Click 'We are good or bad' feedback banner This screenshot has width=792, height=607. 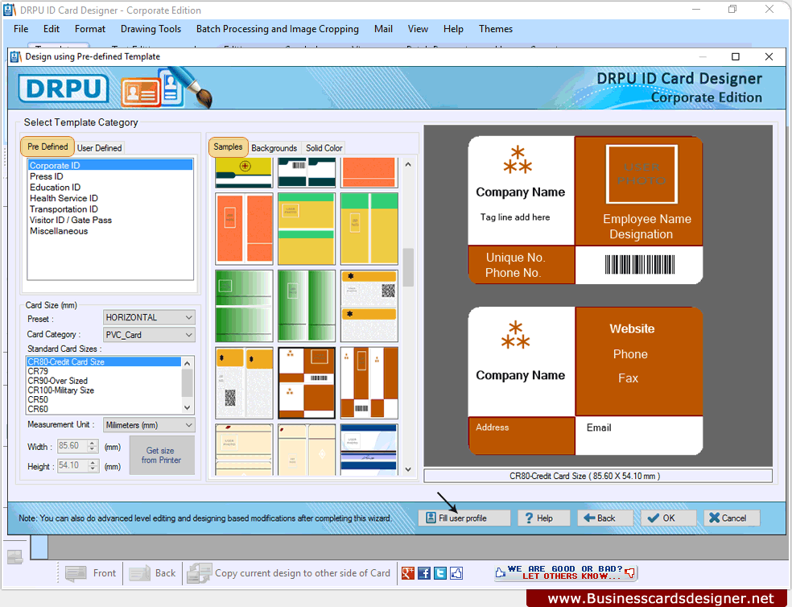pos(565,572)
